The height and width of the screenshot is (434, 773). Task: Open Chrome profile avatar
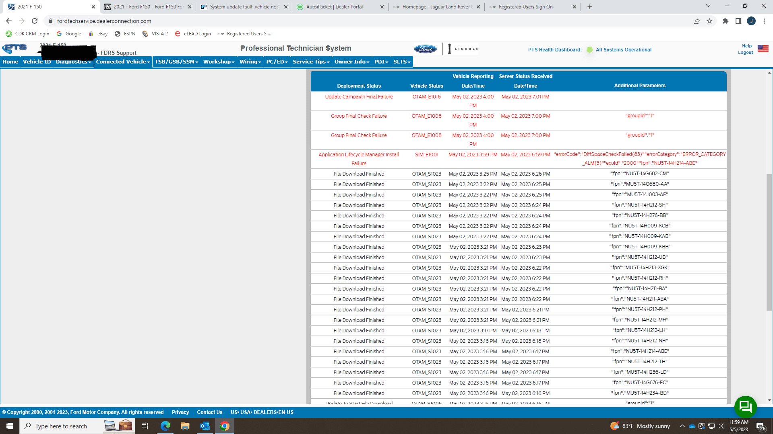coord(751,21)
